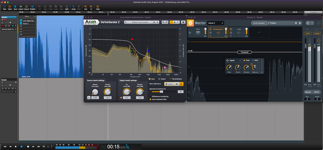Toggle the Acon Digital DeVerberate effect on/off
The height and width of the screenshot is (150, 323).
point(21,21)
